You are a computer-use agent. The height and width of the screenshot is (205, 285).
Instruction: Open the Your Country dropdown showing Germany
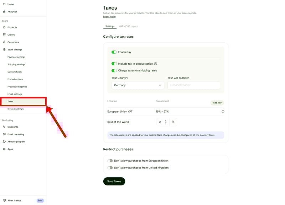coord(138,85)
